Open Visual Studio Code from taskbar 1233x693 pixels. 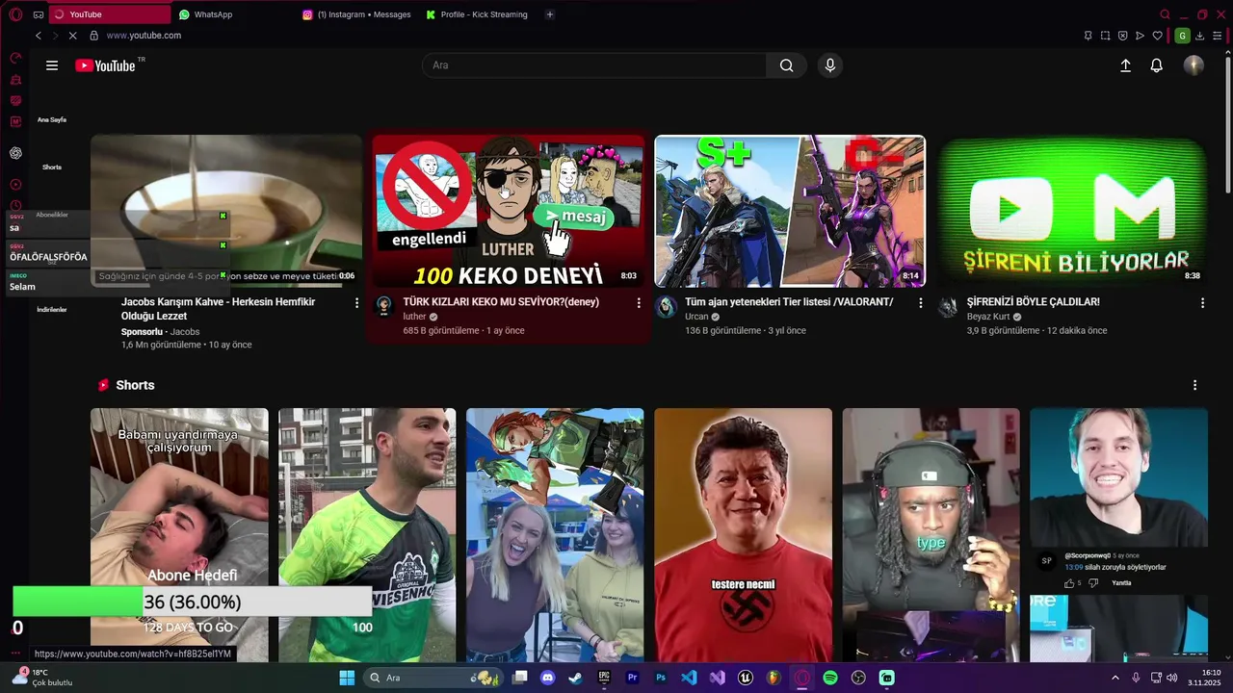pos(689,678)
